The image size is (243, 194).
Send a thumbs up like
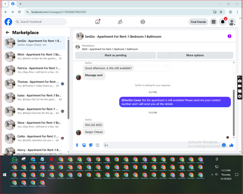pos(231,145)
